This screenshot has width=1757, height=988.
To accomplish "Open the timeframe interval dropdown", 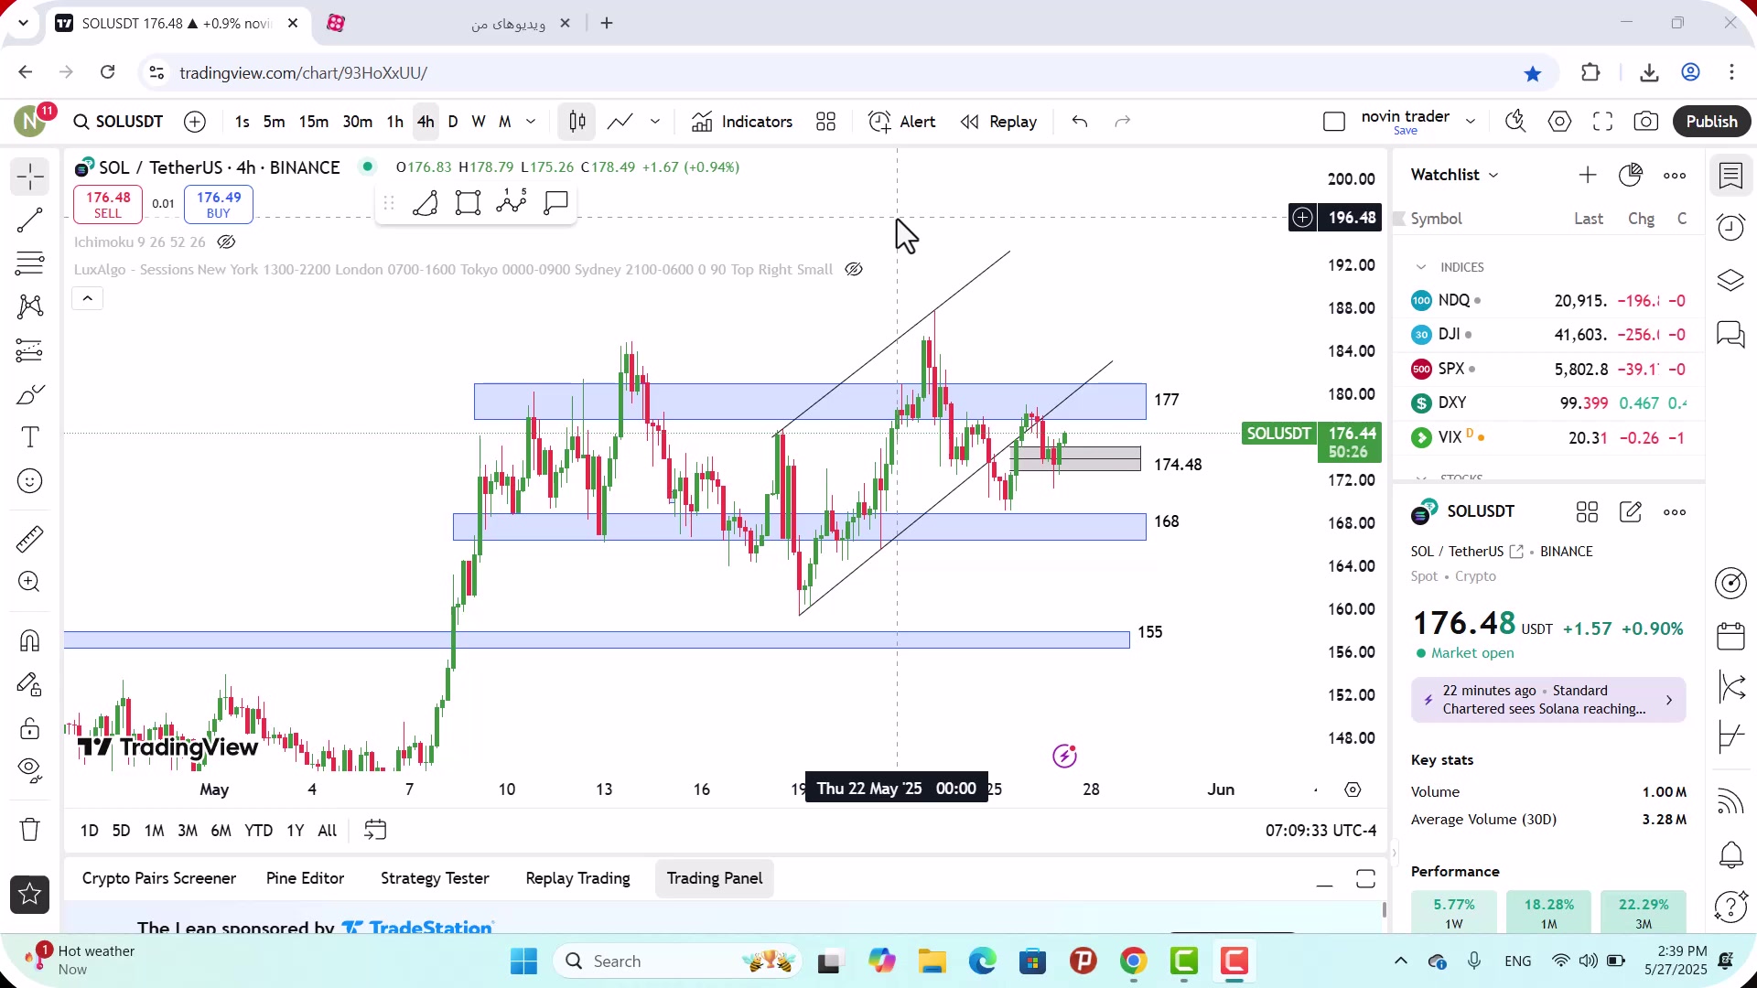I will (x=531, y=122).
